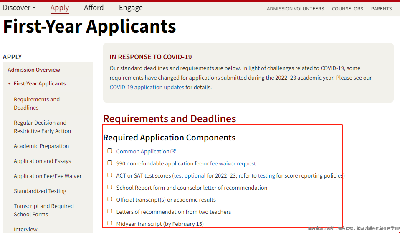Visit the Counselors page link
Screen dimensions: 400x233
[347, 9]
